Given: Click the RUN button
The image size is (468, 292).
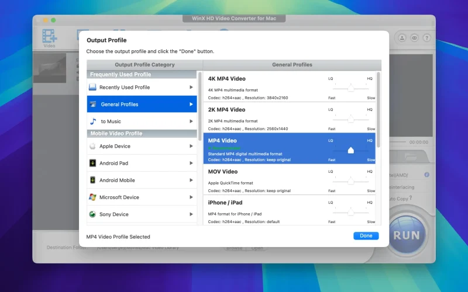Looking at the screenshot, I should coord(407,235).
